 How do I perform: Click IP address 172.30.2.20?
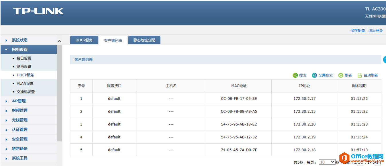coord(304,124)
